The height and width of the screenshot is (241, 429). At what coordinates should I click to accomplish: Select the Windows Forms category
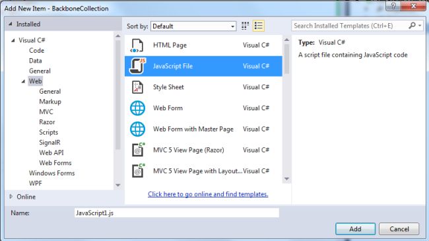[51, 173]
